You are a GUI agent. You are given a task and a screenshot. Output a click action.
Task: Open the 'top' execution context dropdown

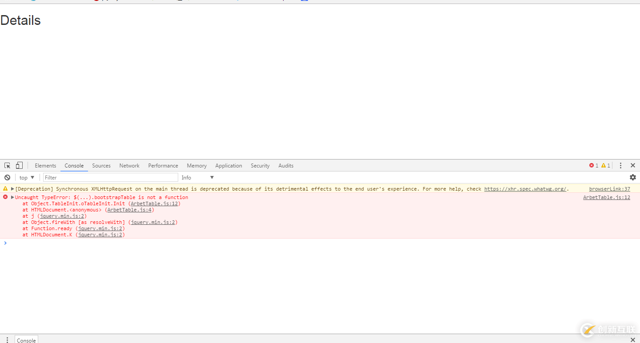[x=27, y=178]
